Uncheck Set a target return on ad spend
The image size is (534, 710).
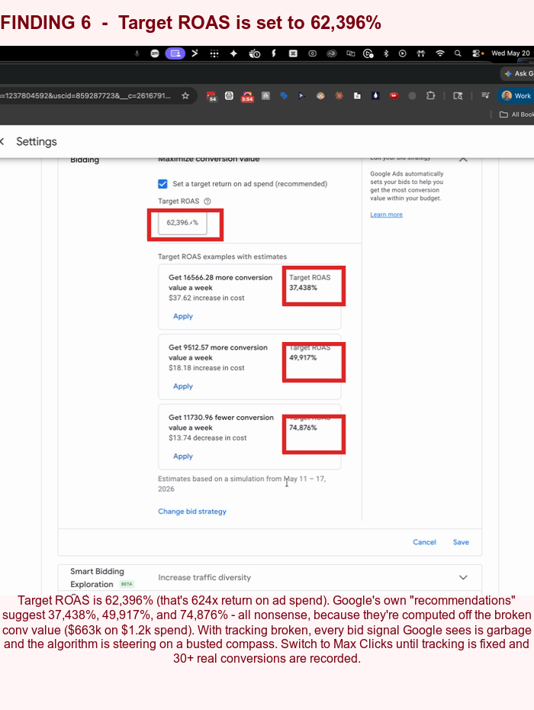coord(162,184)
